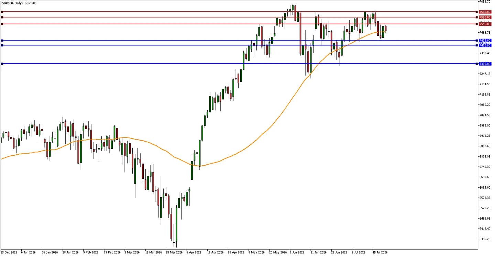Click the 9 Feb 2026 date label
Screen dimensions: 495x256
click(x=91, y=252)
